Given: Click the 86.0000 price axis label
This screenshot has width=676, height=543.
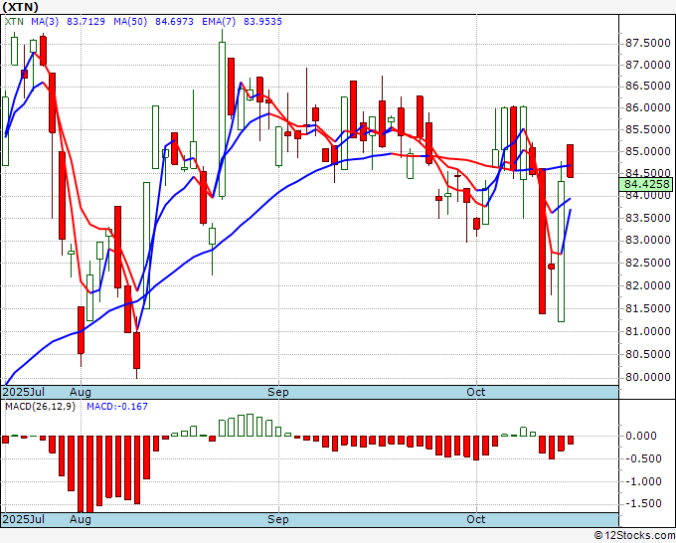Looking at the screenshot, I should click(x=648, y=107).
